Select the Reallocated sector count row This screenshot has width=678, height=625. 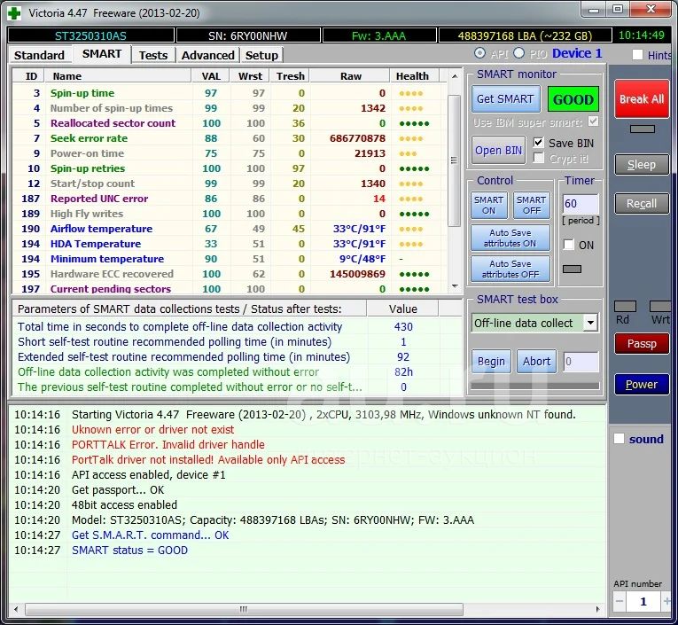tap(230, 123)
